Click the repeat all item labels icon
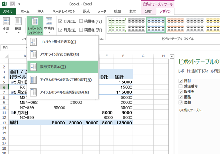Image resolution: width=220 pixels, height=154 pixels. click(33, 80)
